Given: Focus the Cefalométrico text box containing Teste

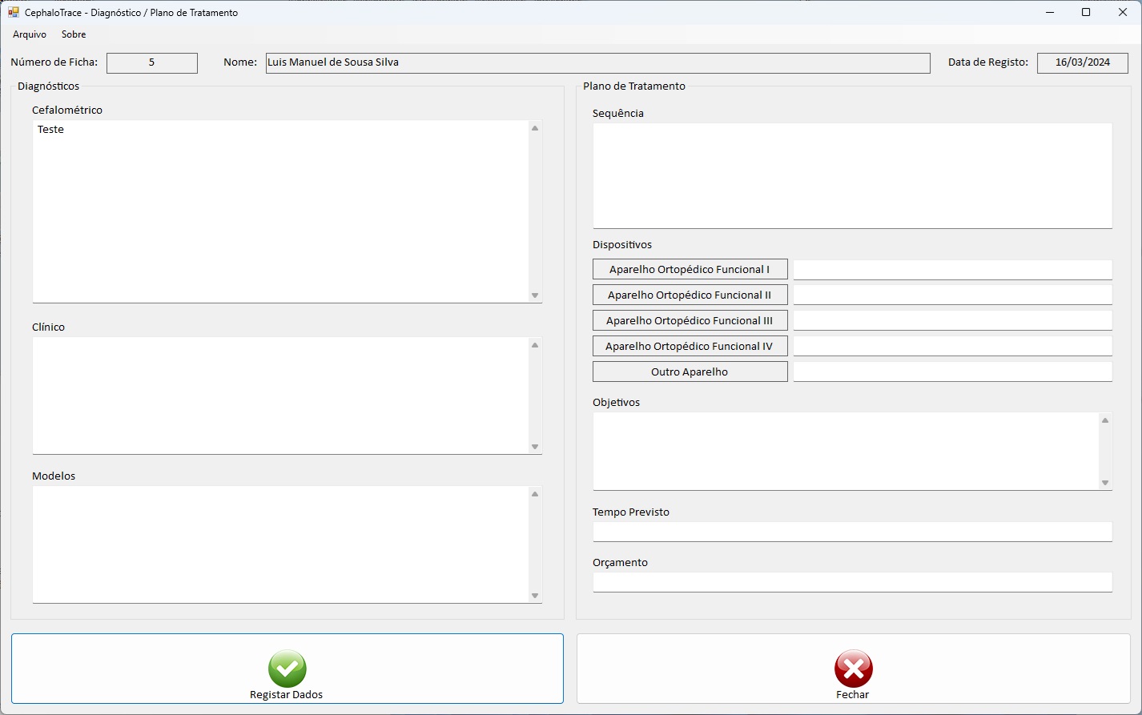Looking at the screenshot, I should click(280, 211).
